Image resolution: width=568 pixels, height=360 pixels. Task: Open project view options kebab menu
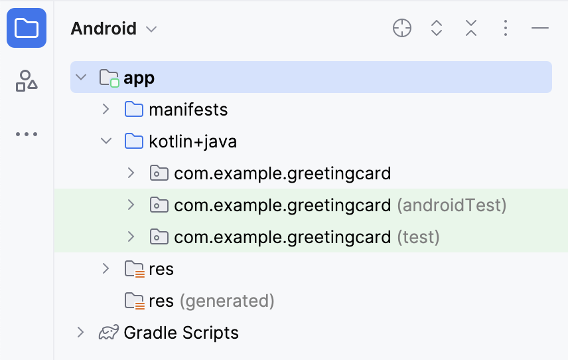pyautogui.click(x=506, y=28)
